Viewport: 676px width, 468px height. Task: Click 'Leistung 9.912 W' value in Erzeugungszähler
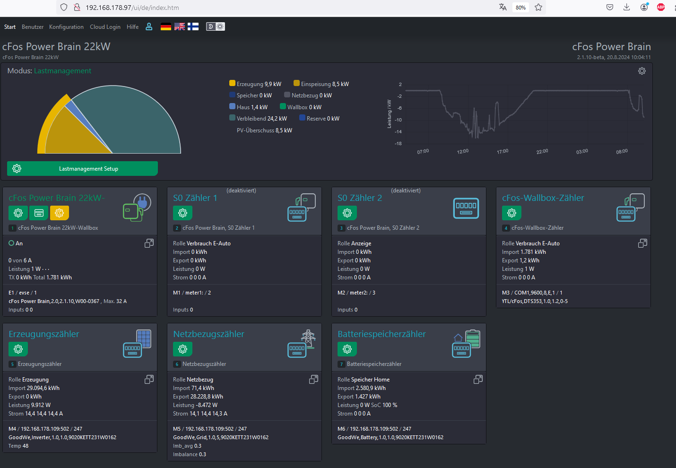(x=29, y=405)
